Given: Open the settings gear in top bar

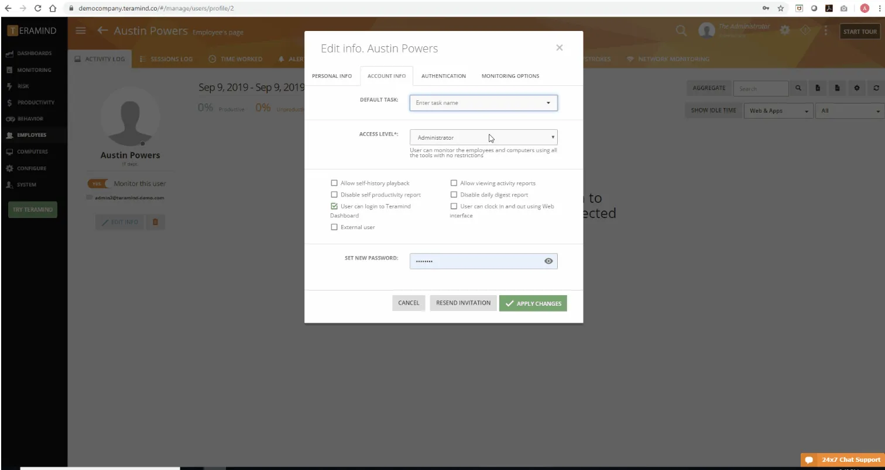Looking at the screenshot, I should pyautogui.click(x=785, y=30).
